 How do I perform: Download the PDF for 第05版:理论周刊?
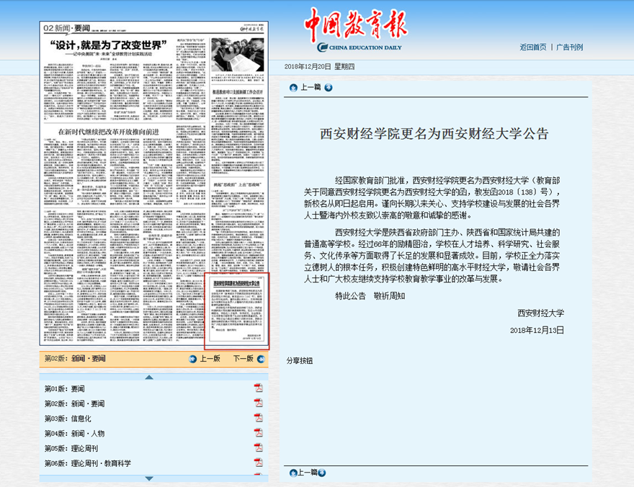click(258, 448)
